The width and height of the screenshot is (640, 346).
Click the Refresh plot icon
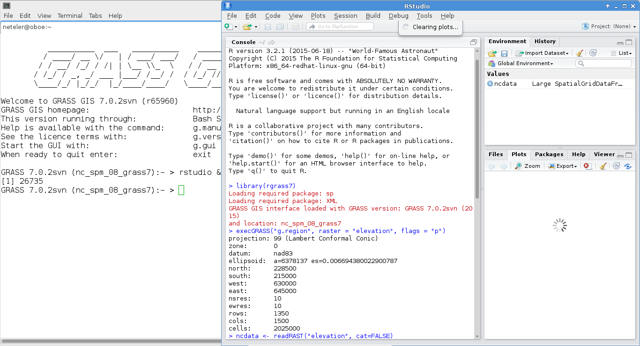point(617,166)
